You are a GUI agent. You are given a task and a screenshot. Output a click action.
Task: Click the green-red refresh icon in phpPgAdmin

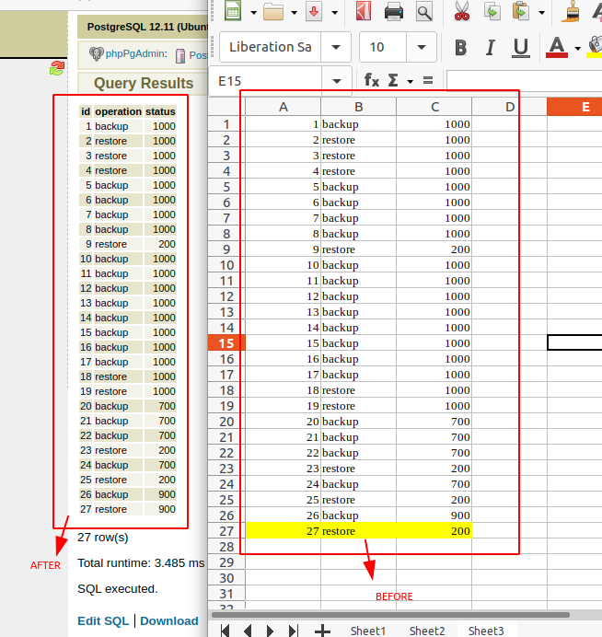click(57, 68)
